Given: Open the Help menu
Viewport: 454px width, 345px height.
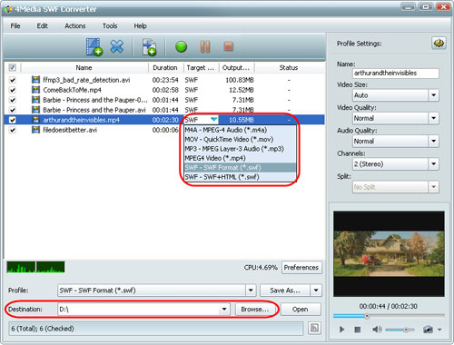Looking at the screenshot, I should click(140, 26).
